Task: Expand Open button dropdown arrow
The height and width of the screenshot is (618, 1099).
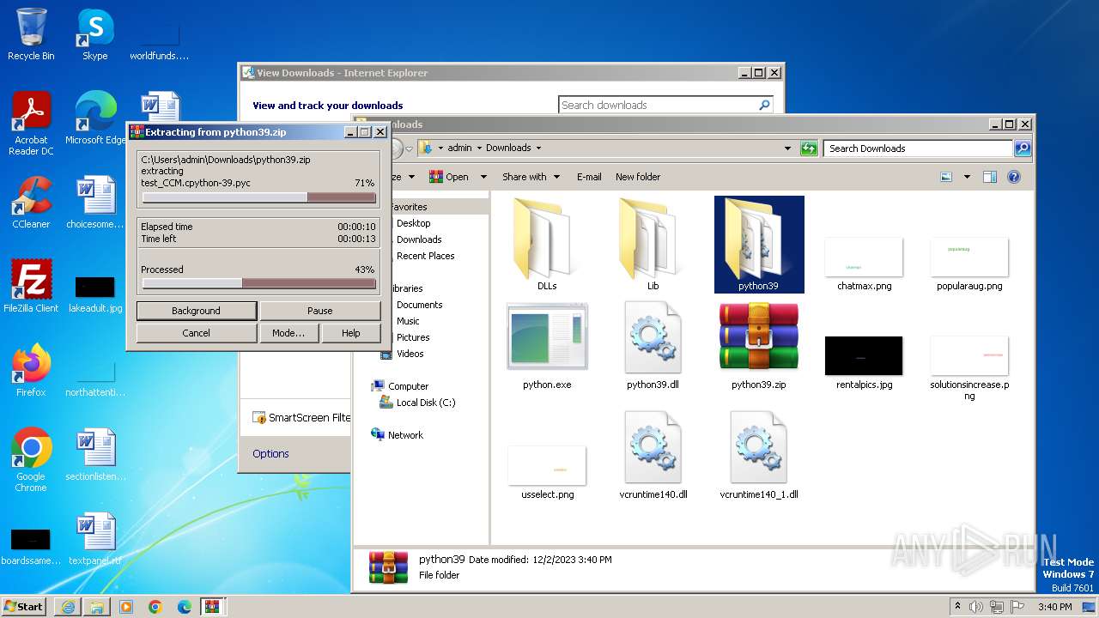Action: click(x=483, y=177)
